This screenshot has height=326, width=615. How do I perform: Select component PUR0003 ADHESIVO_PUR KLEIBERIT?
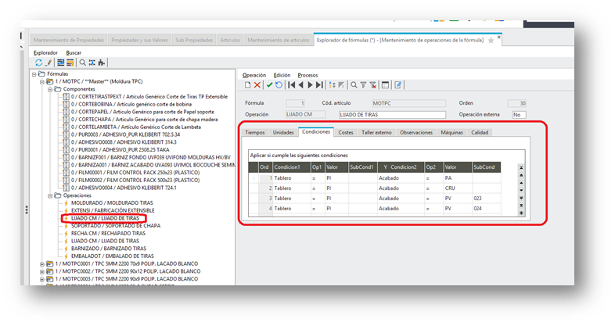point(125,134)
